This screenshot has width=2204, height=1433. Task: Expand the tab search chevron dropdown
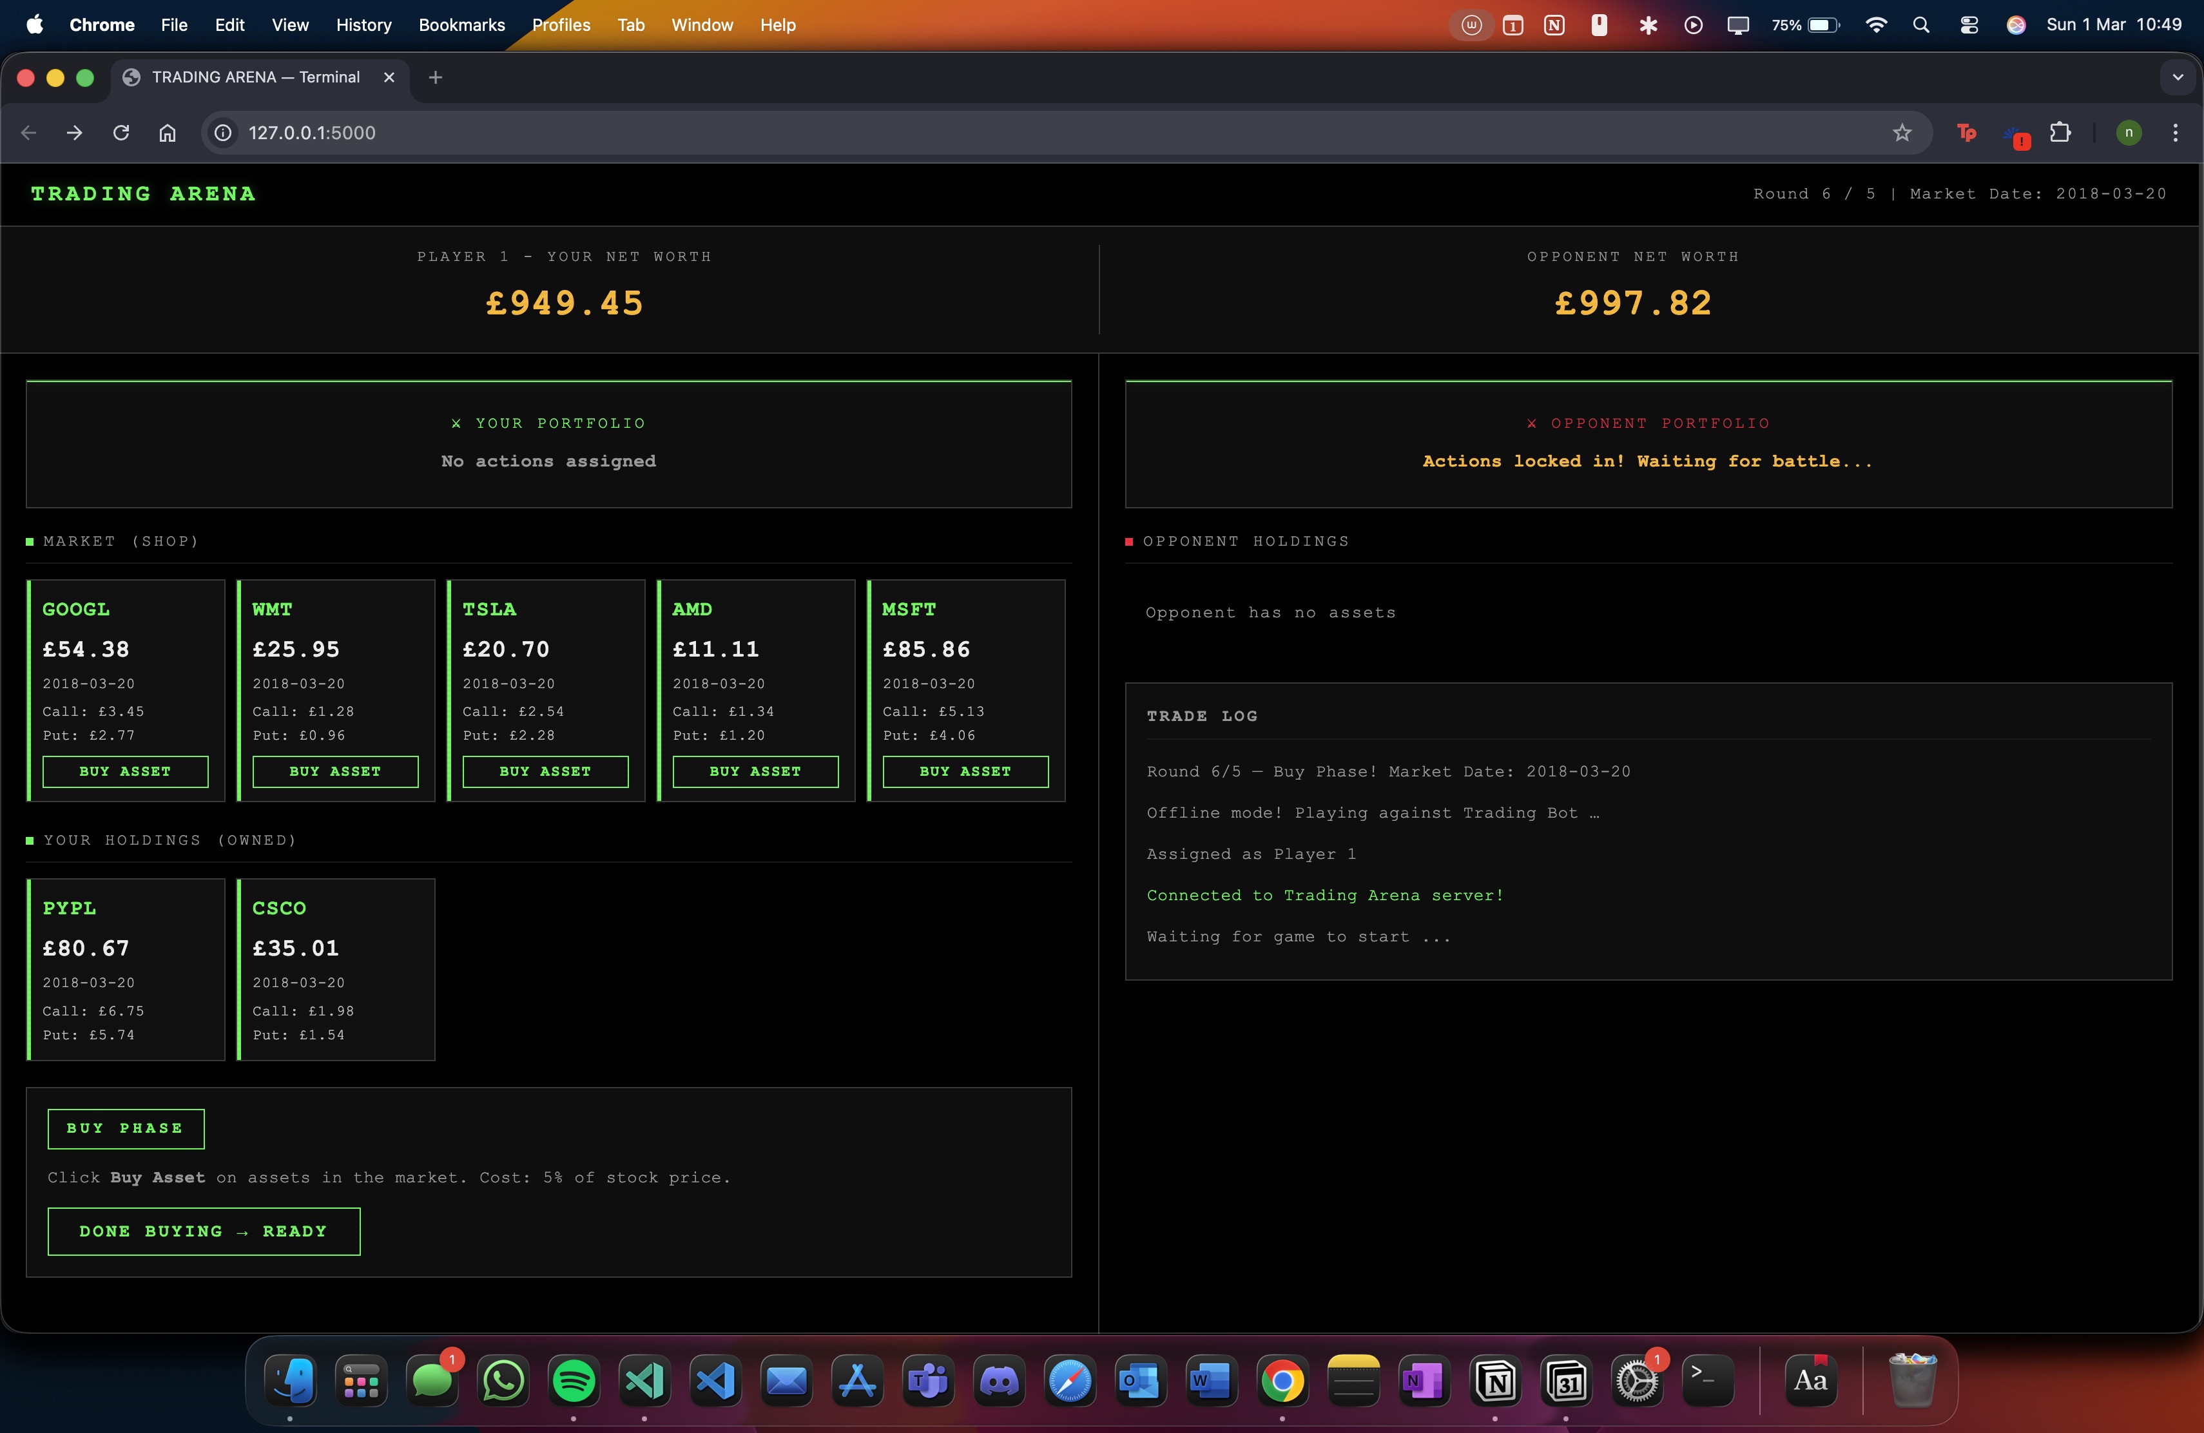[2177, 78]
